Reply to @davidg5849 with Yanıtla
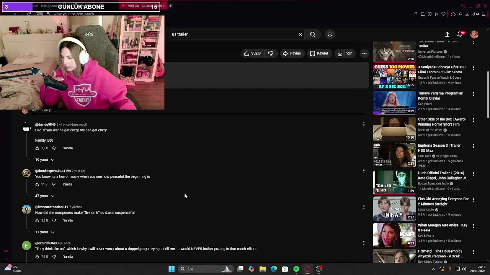Viewport: 490px width, 275px height. coord(68,148)
